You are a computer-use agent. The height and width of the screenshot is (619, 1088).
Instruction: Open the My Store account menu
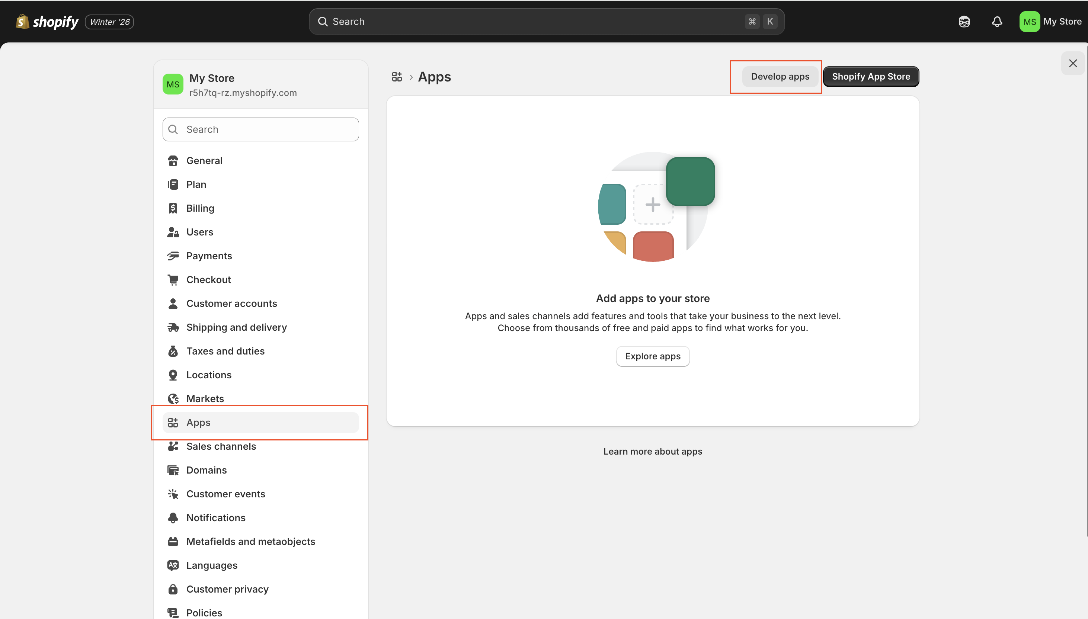tap(1050, 22)
